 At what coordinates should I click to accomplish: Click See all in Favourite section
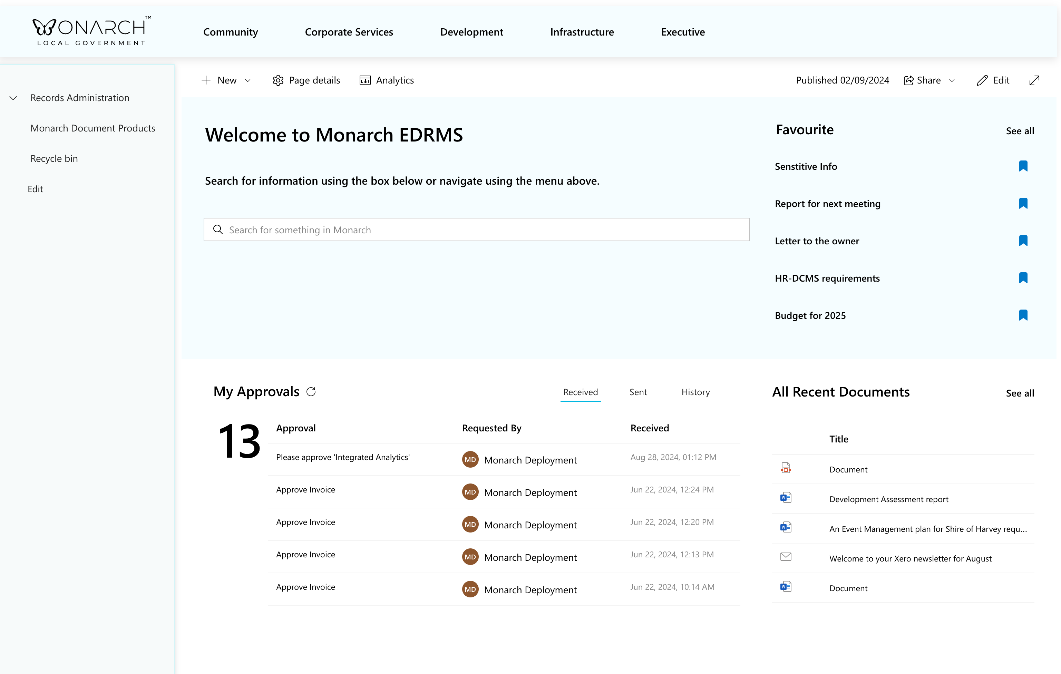tap(1020, 131)
